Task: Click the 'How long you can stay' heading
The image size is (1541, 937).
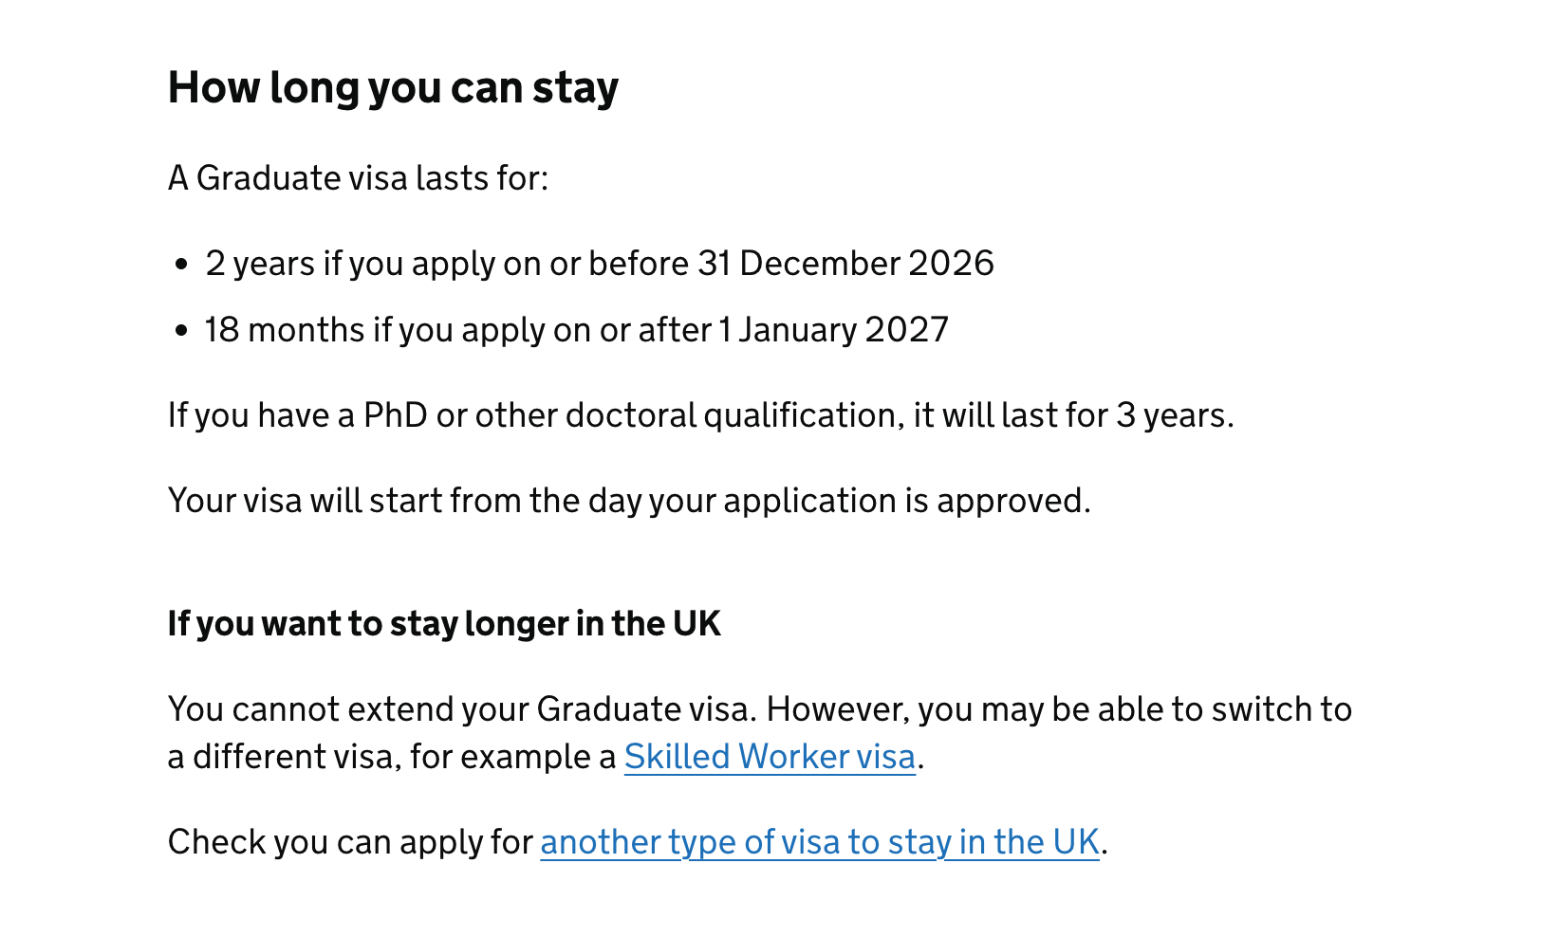Action: click(x=393, y=87)
